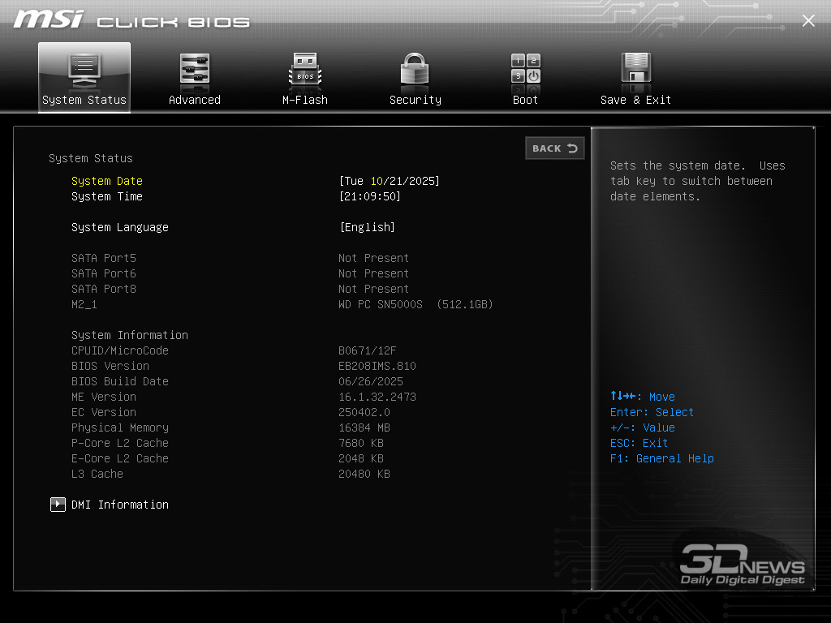Open the System Language English value
The width and height of the screenshot is (831, 623).
tap(368, 227)
